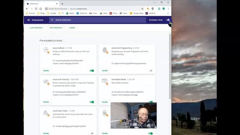Viewport: 240px width, 135px height.
Task: Click the Avast AdBlock shield icon
Action: [x=46, y=50]
